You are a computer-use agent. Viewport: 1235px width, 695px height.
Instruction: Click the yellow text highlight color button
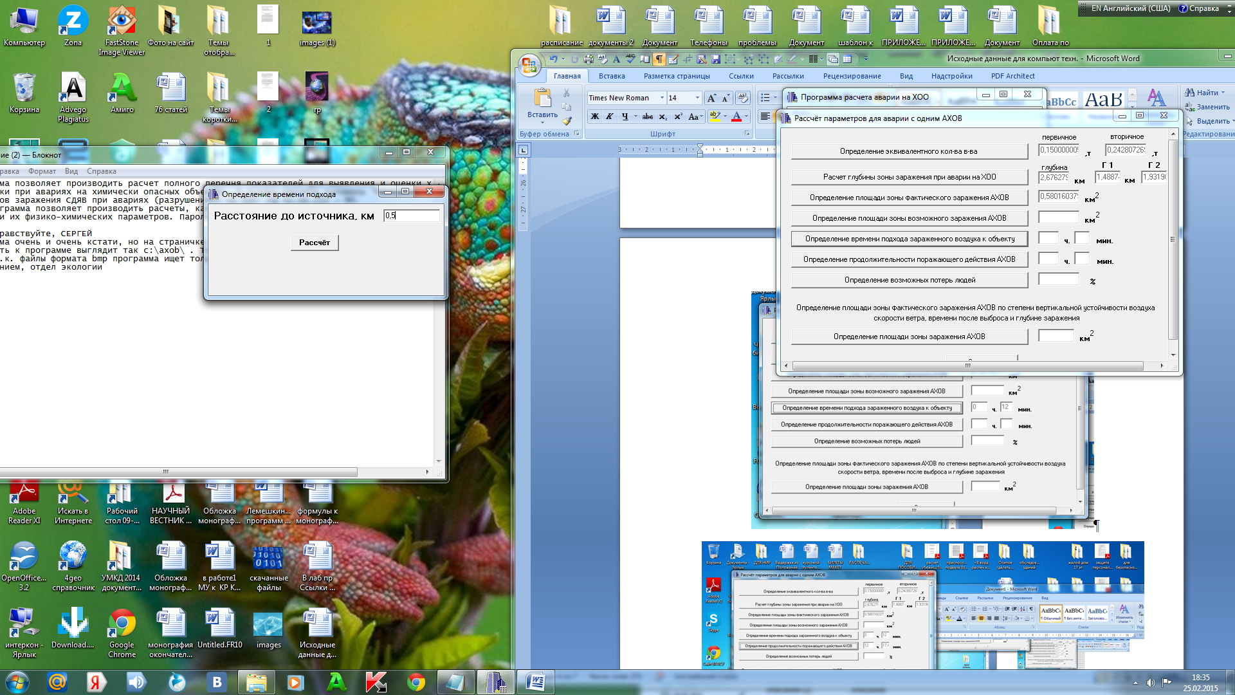[715, 116]
